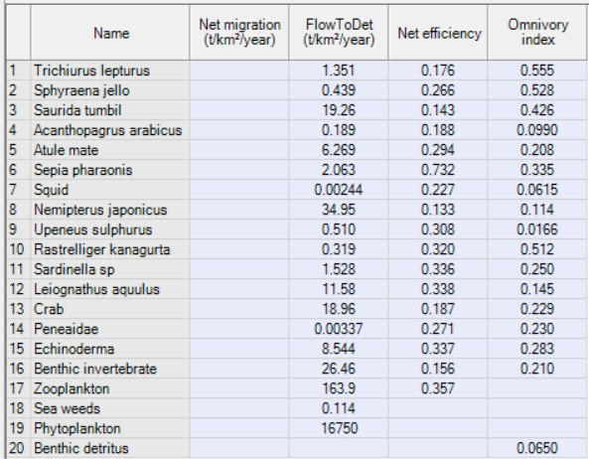Viewport: 589px width, 459px height.
Task: Click Net efficiency value 0.338
Action: (438, 289)
